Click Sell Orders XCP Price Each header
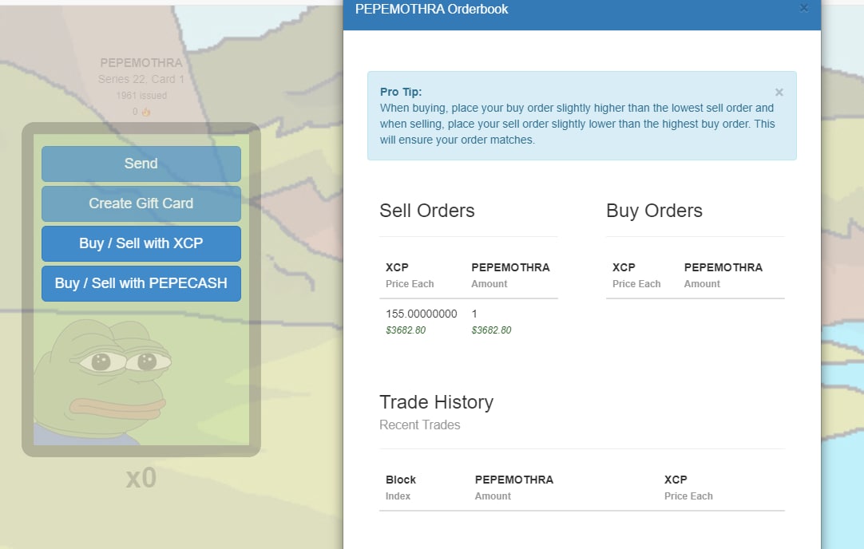 [x=410, y=275]
